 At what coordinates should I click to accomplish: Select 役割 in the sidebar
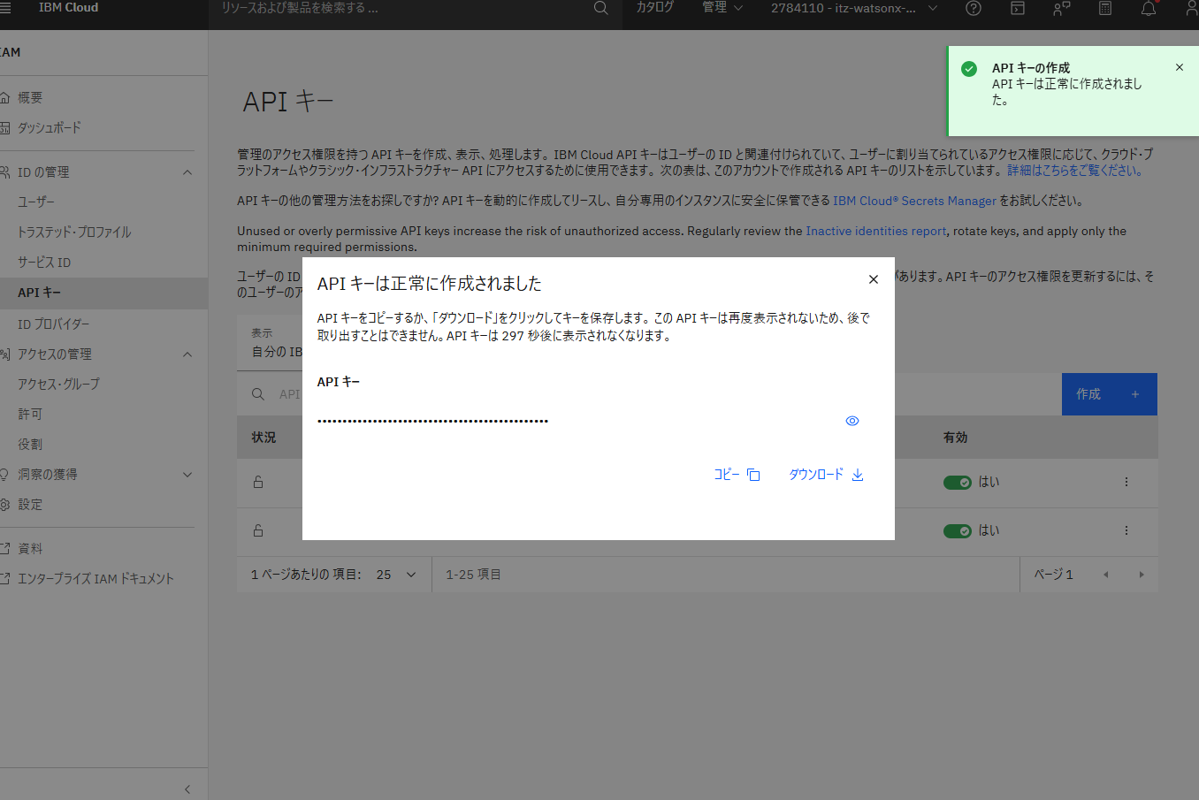[30, 445]
